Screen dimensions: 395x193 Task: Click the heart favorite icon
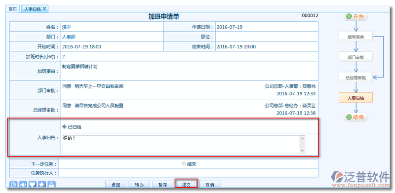[x=33, y=185]
